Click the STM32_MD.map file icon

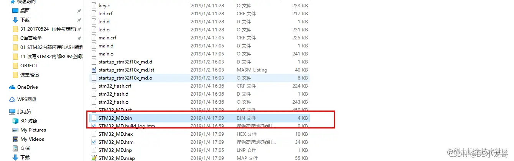click(94, 158)
